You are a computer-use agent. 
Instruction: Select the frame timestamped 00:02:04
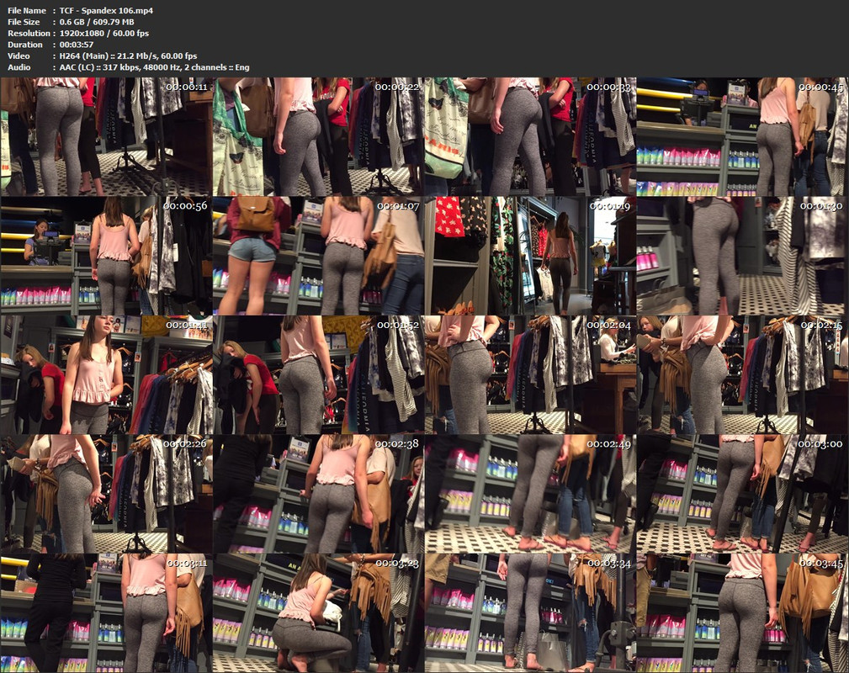coord(530,373)
